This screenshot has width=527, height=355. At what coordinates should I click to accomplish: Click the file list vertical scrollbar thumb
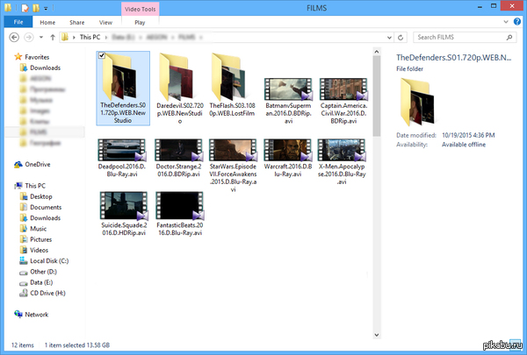377,96
